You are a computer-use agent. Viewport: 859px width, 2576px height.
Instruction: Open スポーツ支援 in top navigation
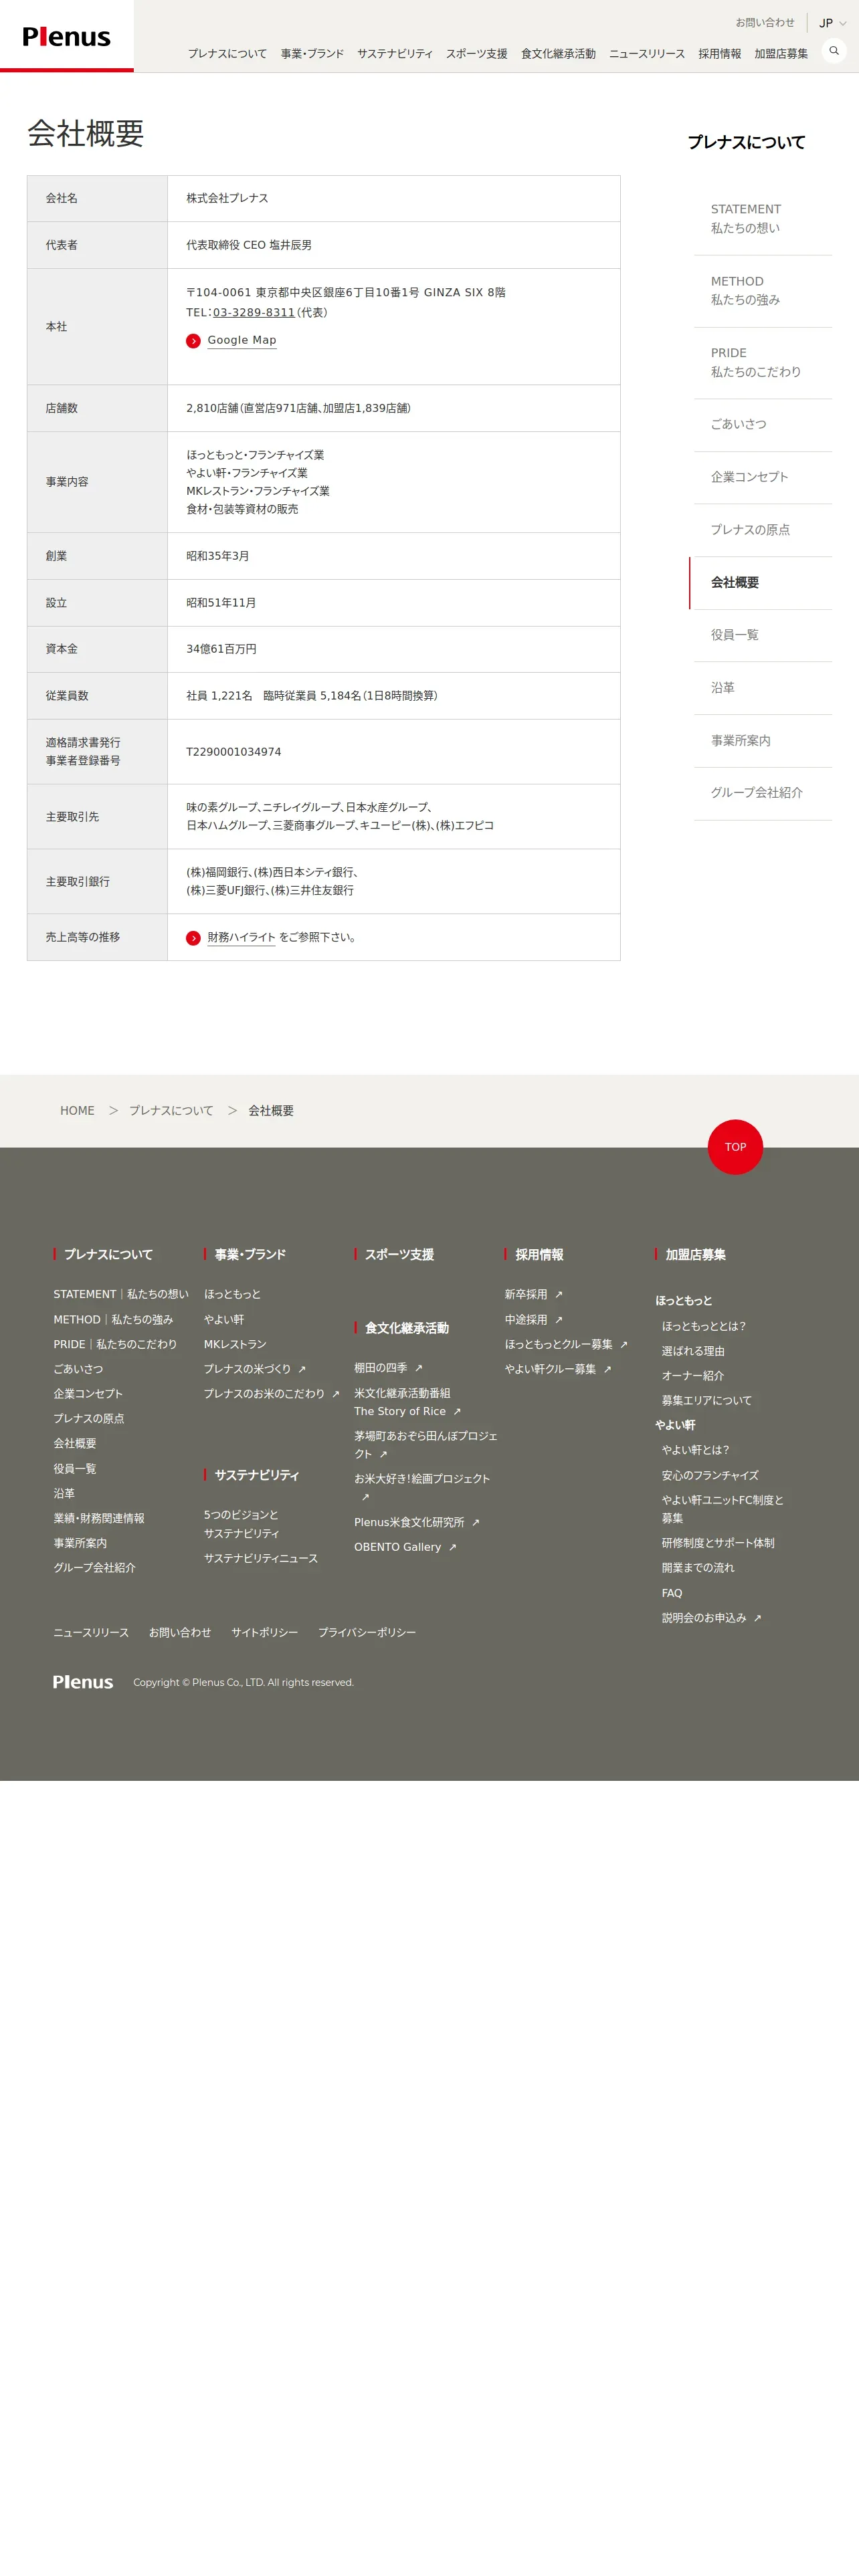coord(477,54)
